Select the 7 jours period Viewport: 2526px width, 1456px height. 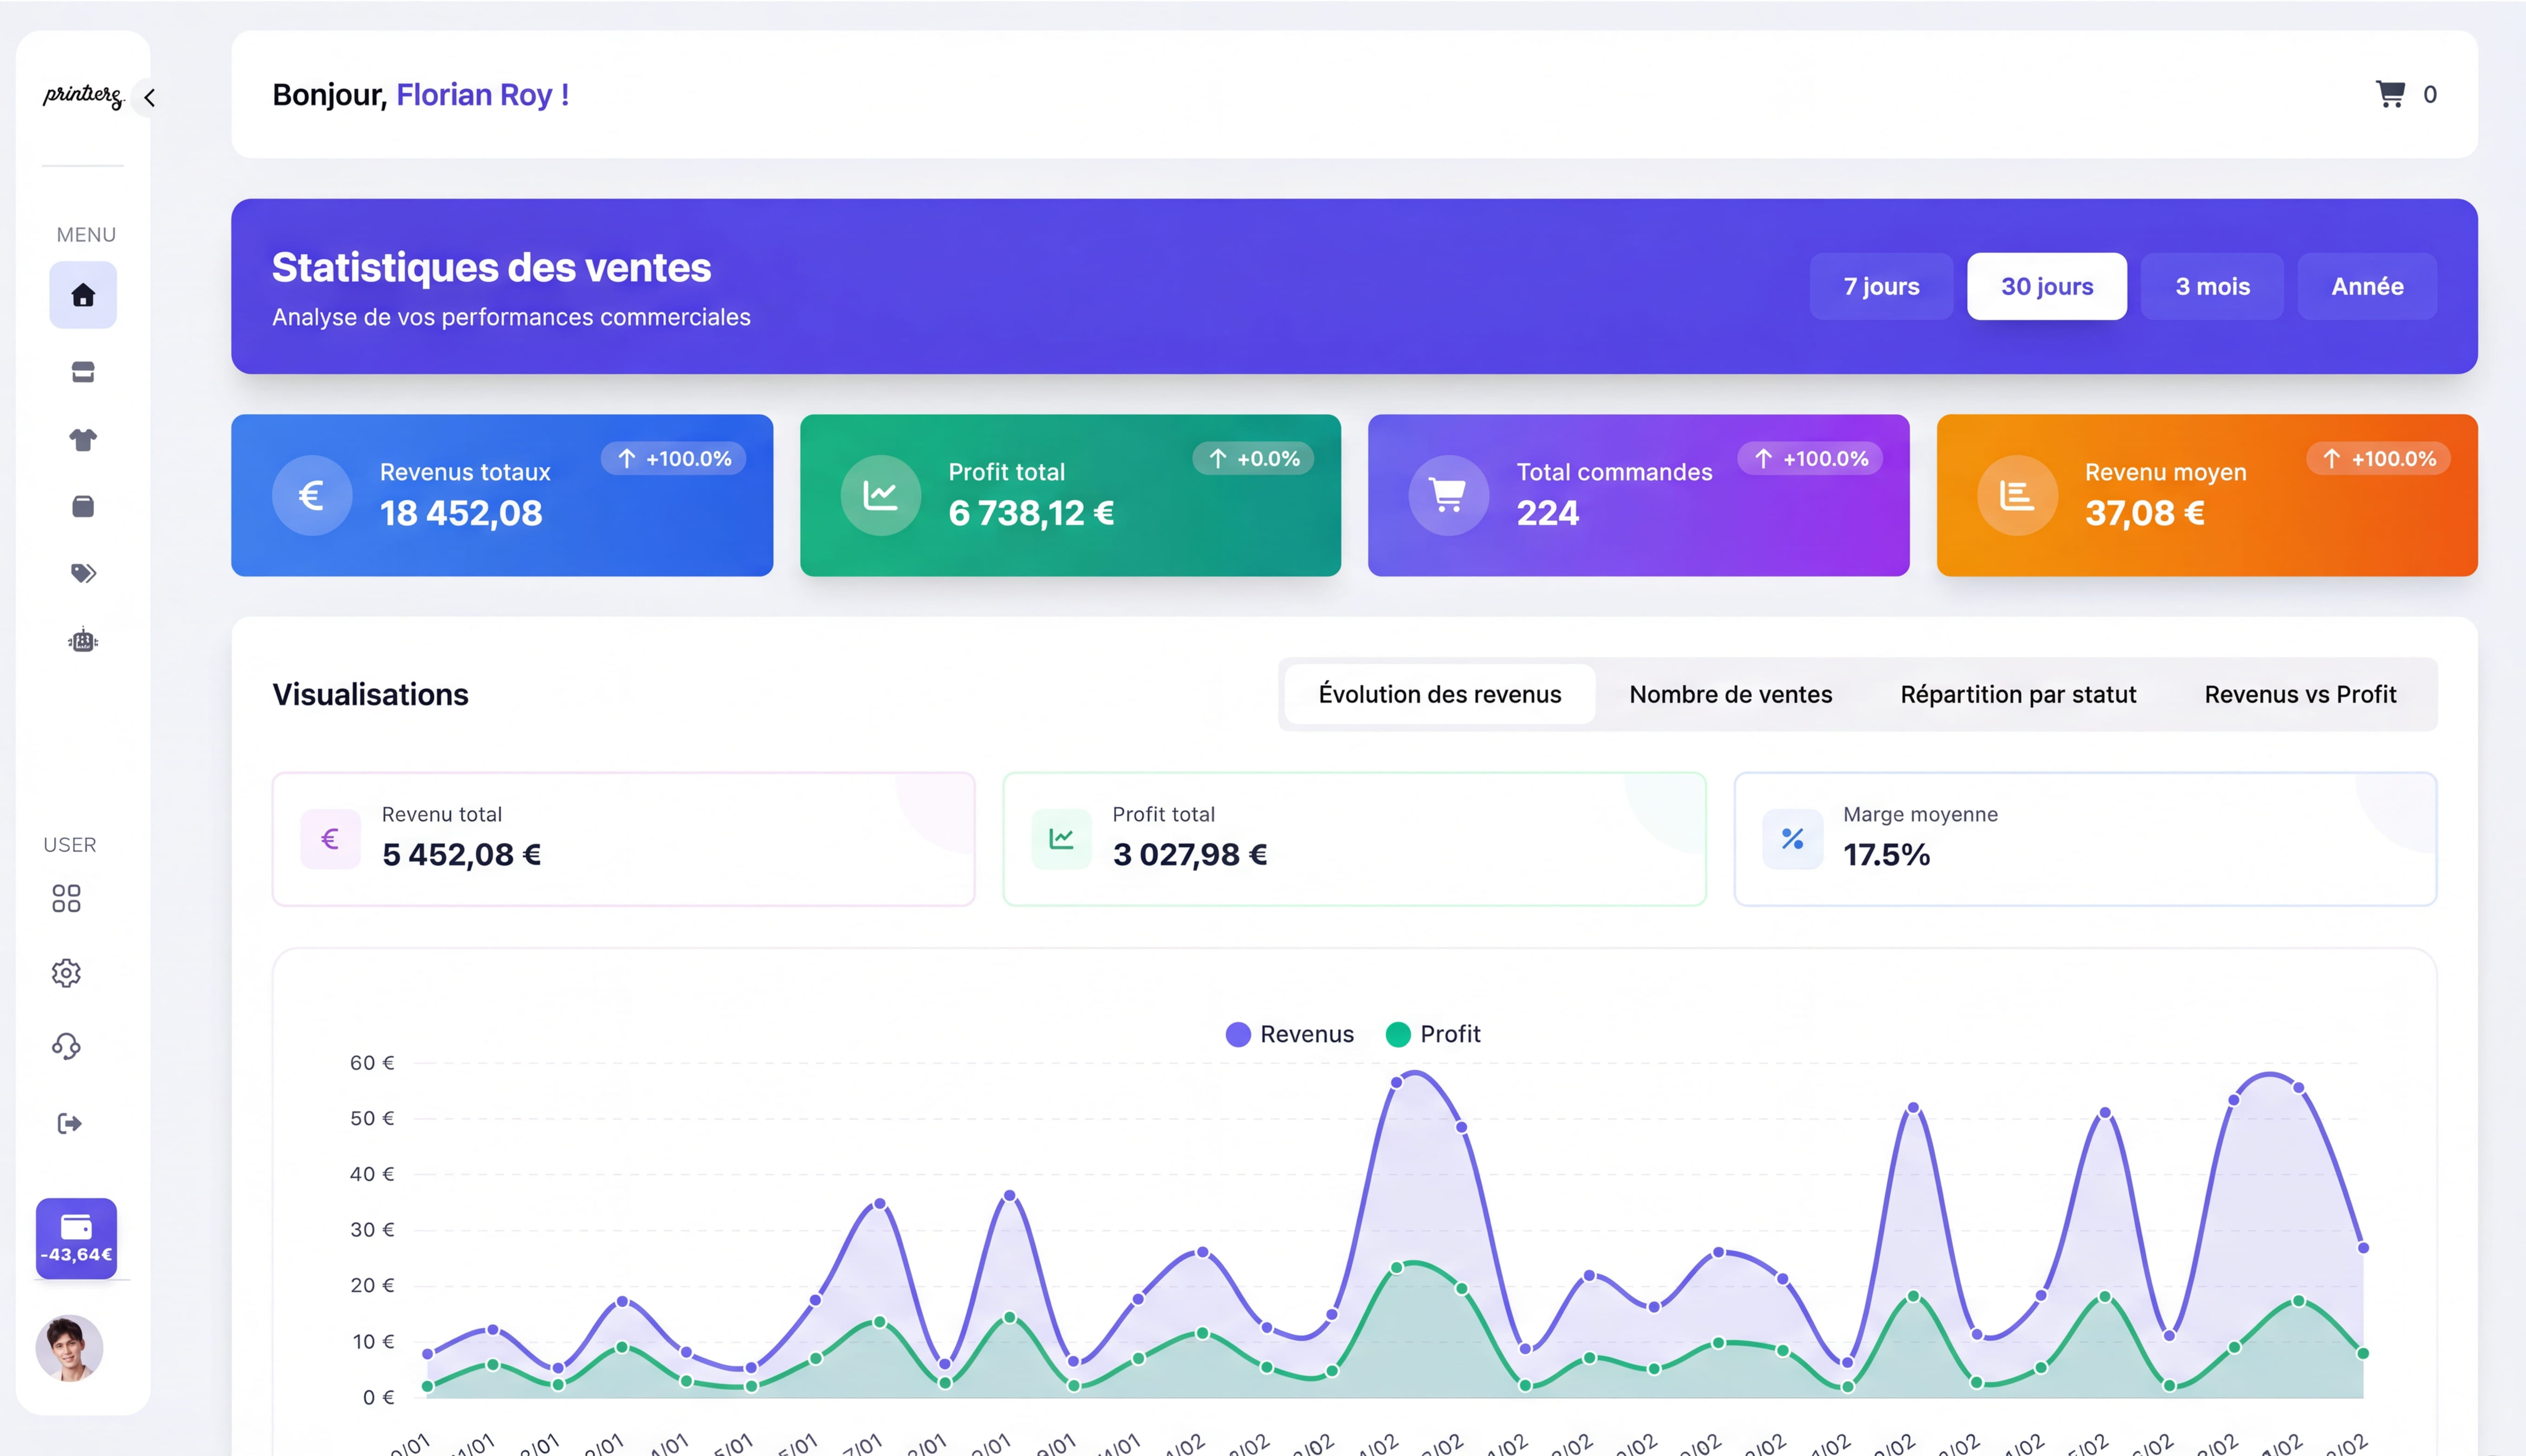coord(1881,287)
